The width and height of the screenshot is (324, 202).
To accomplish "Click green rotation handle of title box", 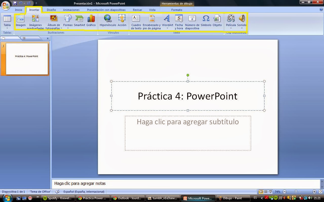I will 188,75.
